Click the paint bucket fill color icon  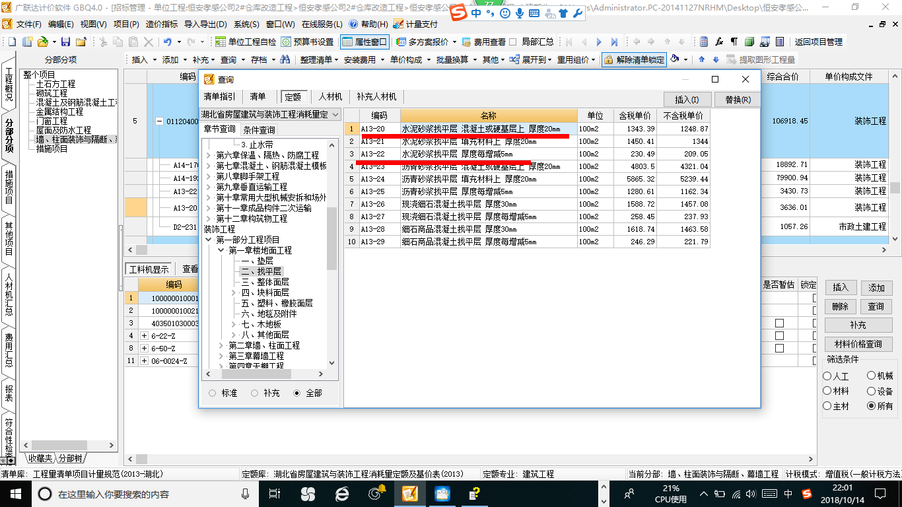[x=675, y=59]
